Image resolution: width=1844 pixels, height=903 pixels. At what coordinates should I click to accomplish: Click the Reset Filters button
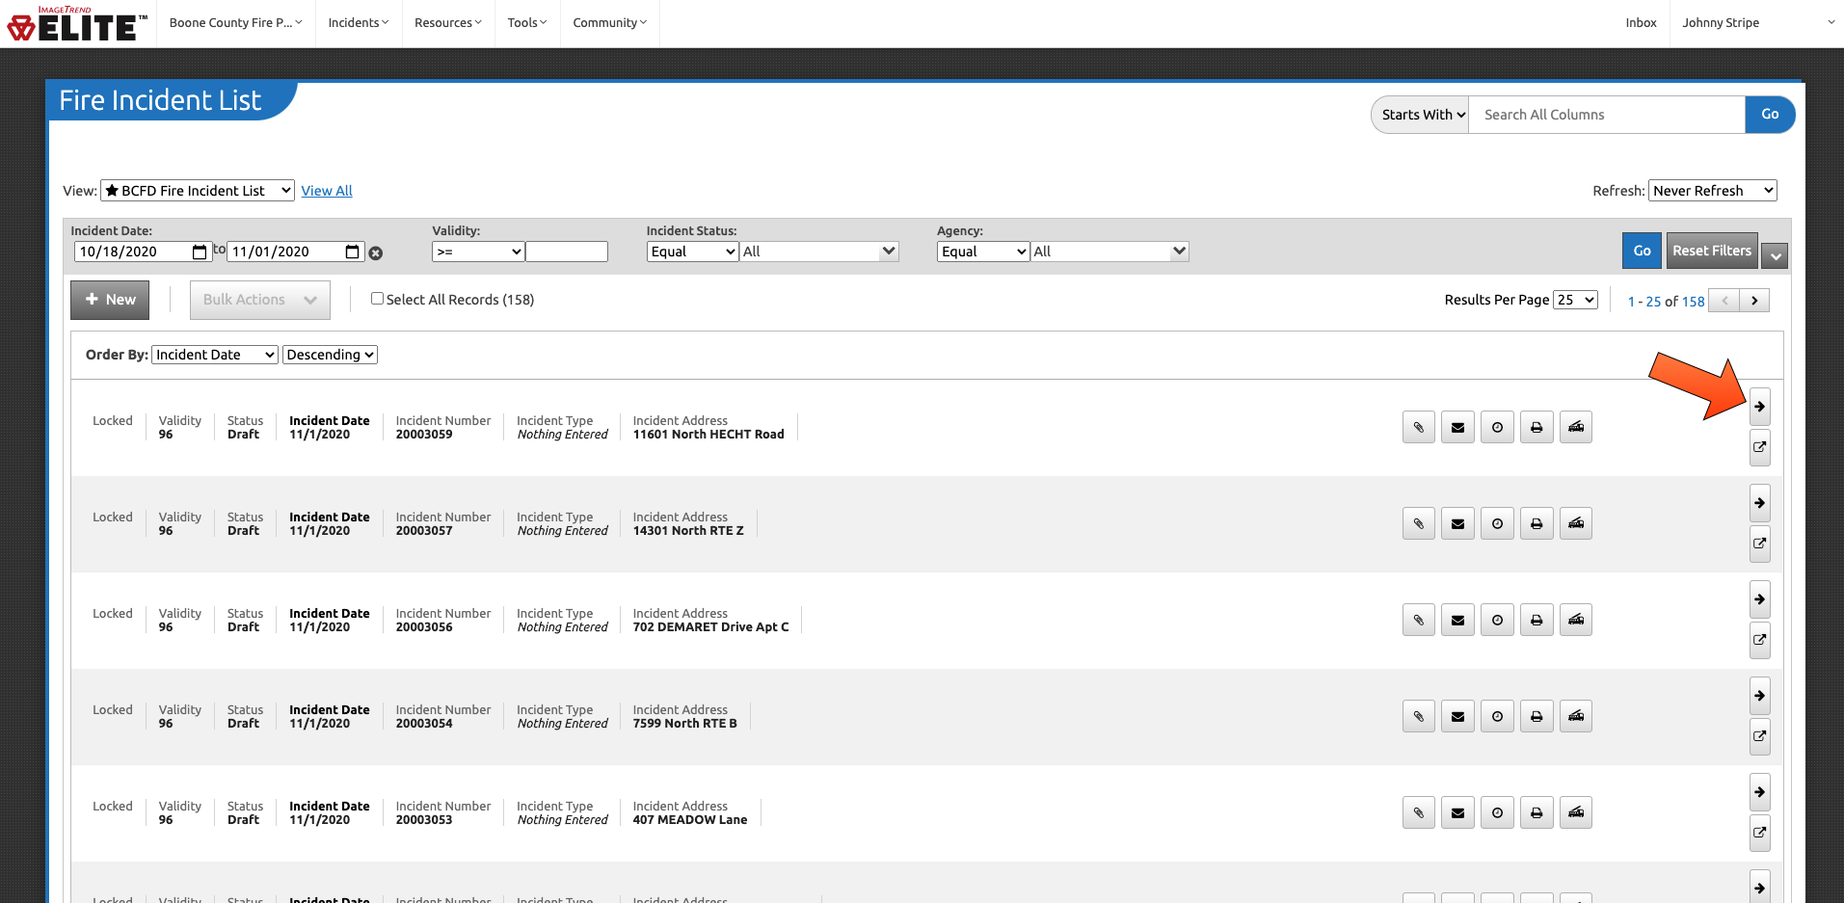tap(1711, 251)
